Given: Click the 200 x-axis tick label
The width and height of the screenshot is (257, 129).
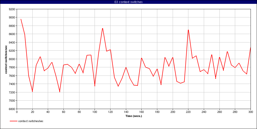Looking at the screenshot, I should tap(173, 112).
